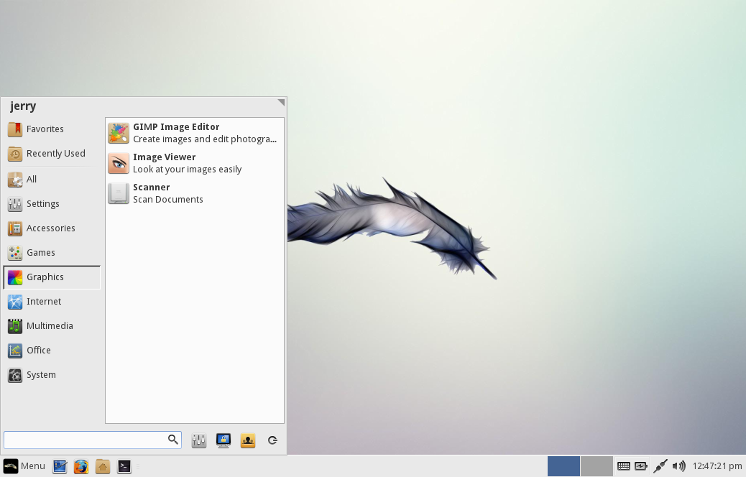Launch GIMP Image Editor from the menu
The width and height of the screenshot is (746, 477).
[x=195, y=133]
